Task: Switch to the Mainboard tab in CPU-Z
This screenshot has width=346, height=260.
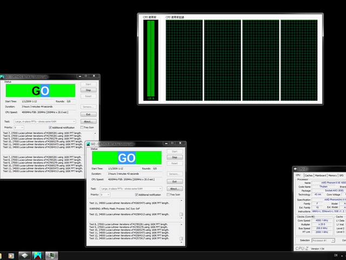Action: (x=321, y=175)
